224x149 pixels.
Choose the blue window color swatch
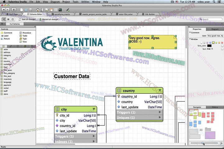coord(210,43)
